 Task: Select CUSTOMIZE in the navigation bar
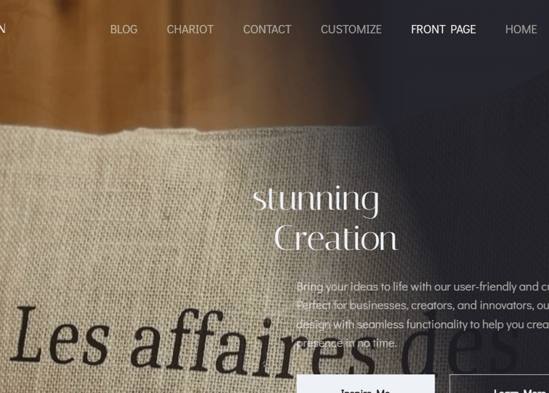(351, 29)
